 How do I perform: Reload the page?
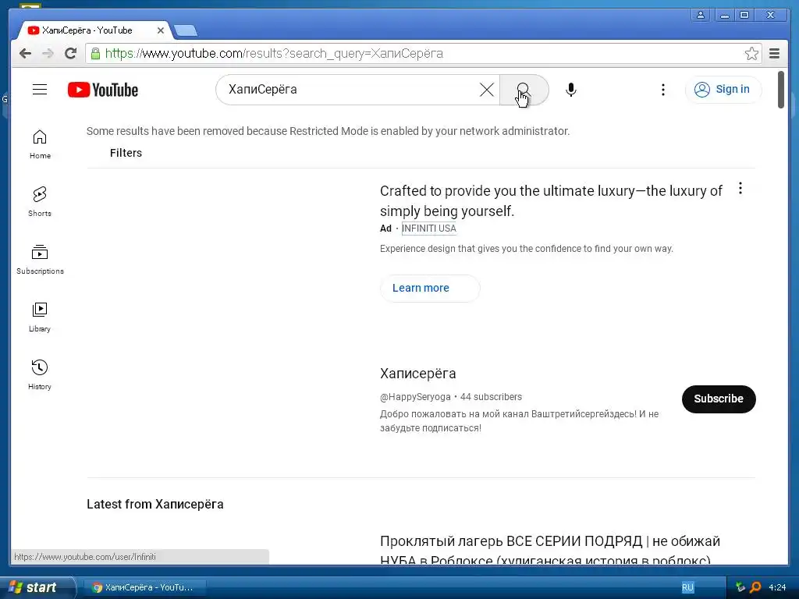pos(70,53)
